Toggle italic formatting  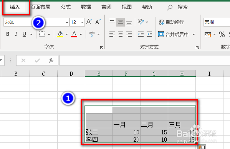pyautogui.click(x=16, y=34)
